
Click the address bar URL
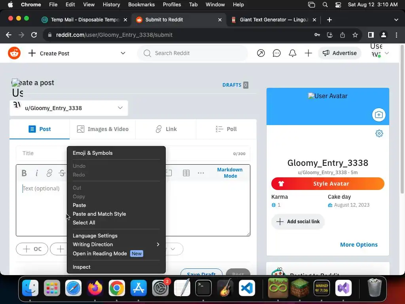(114, 35)
